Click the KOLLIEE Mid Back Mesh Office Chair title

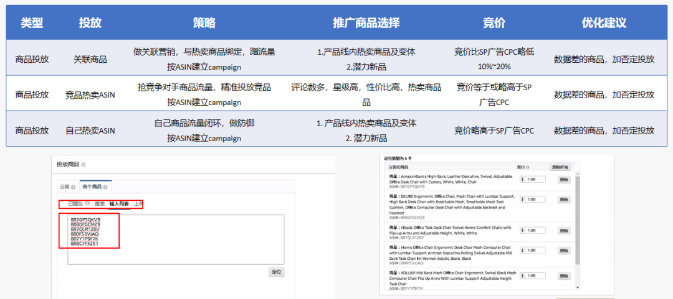coord(452,278)
